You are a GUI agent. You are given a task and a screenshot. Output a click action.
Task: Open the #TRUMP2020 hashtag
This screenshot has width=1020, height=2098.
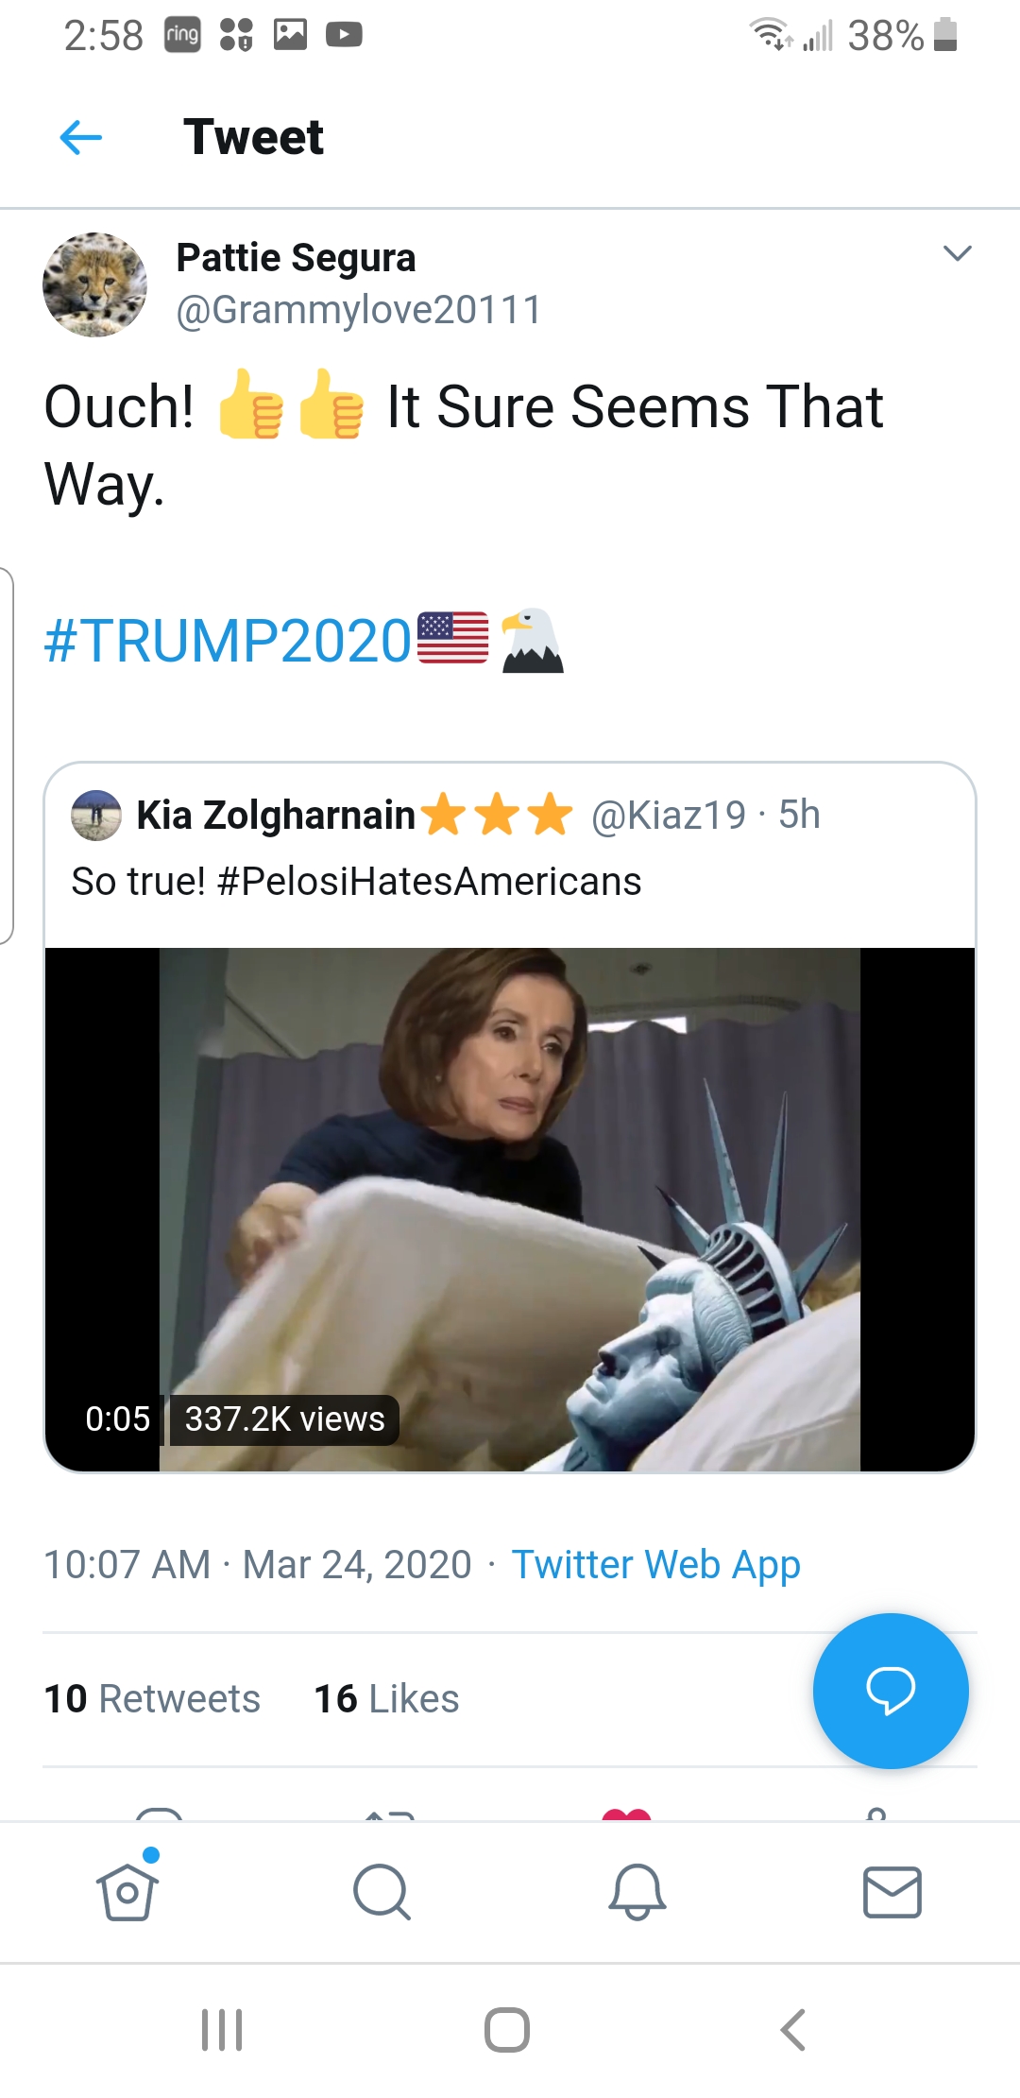(x=229, y=641)
